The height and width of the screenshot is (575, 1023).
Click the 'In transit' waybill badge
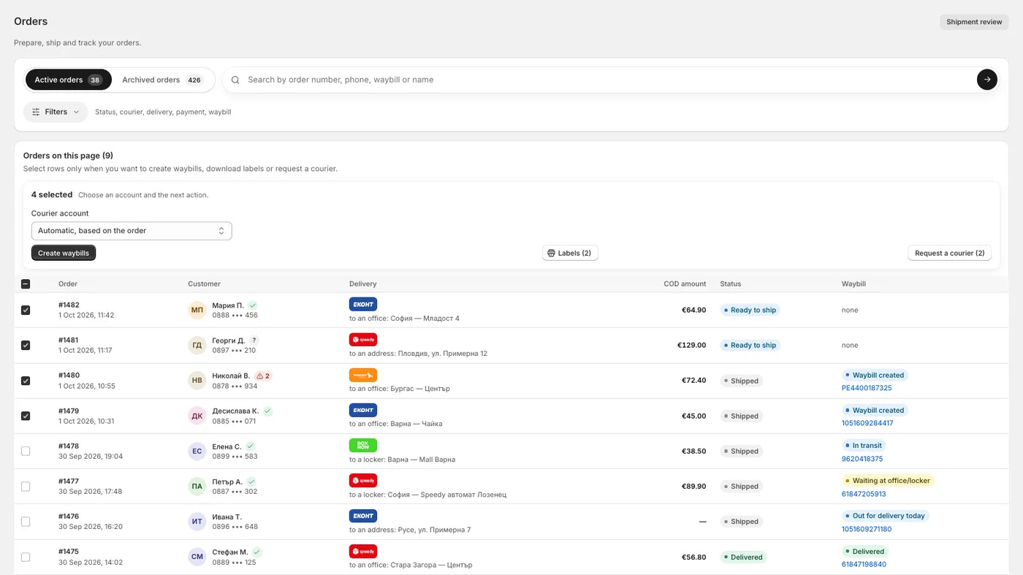point(864,445)
